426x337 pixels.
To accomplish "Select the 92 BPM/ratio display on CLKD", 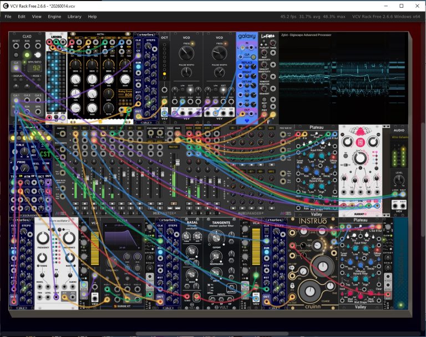I will coord(35,68).
